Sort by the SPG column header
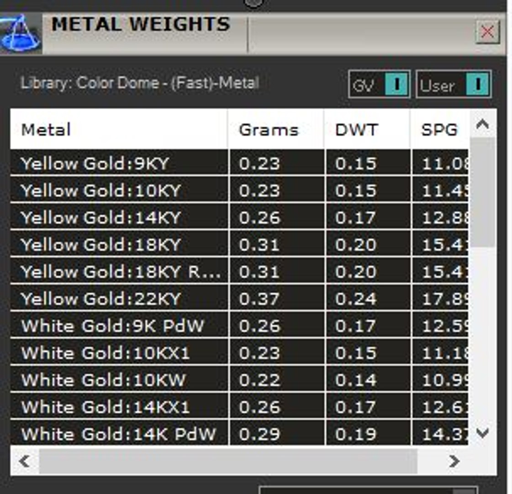Image resolution: width=512 pixels, height=494 pixels. pyautogui.click(x=440, y=129)
